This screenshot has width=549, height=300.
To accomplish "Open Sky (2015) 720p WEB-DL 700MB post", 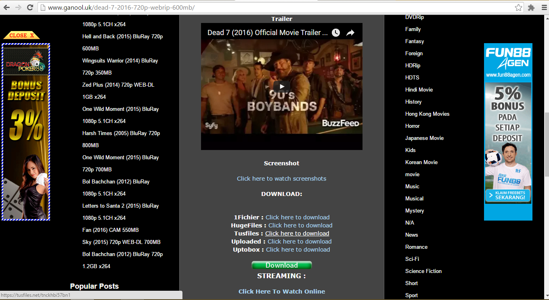I will pyautogui.click(x=122, y=242).
